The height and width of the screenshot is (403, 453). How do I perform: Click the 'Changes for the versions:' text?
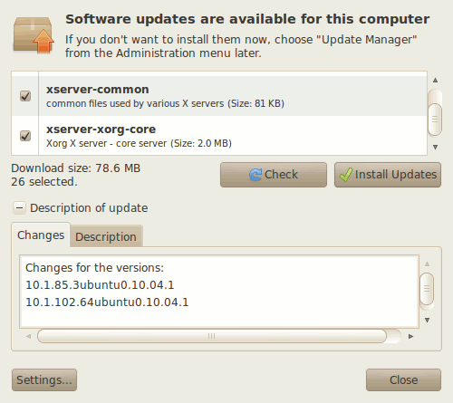[x=94, y=268]
